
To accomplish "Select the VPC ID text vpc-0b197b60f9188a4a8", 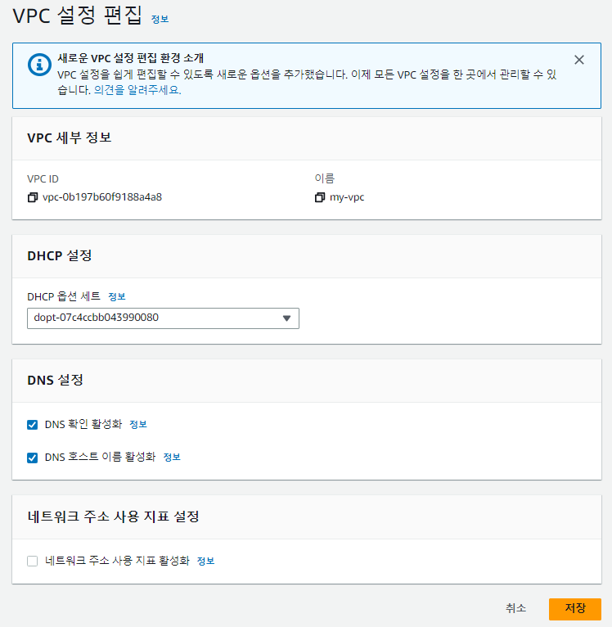I will coord(102,197).
